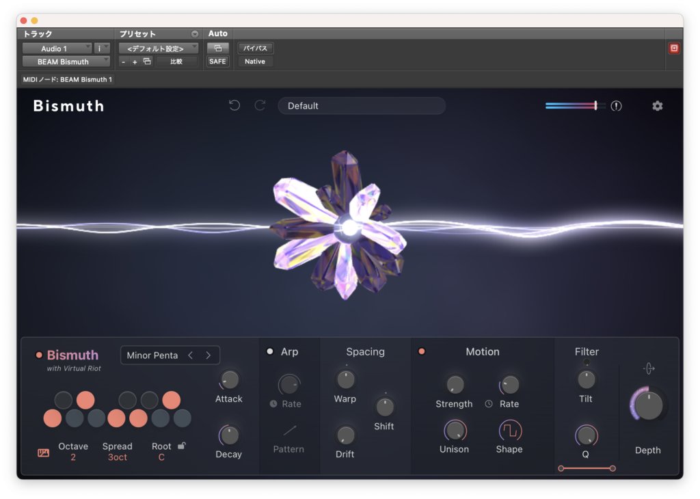The width and height of the screenshot is (700, 499).
Task: Toggle the C note key
Action: [x=52, y=418]
